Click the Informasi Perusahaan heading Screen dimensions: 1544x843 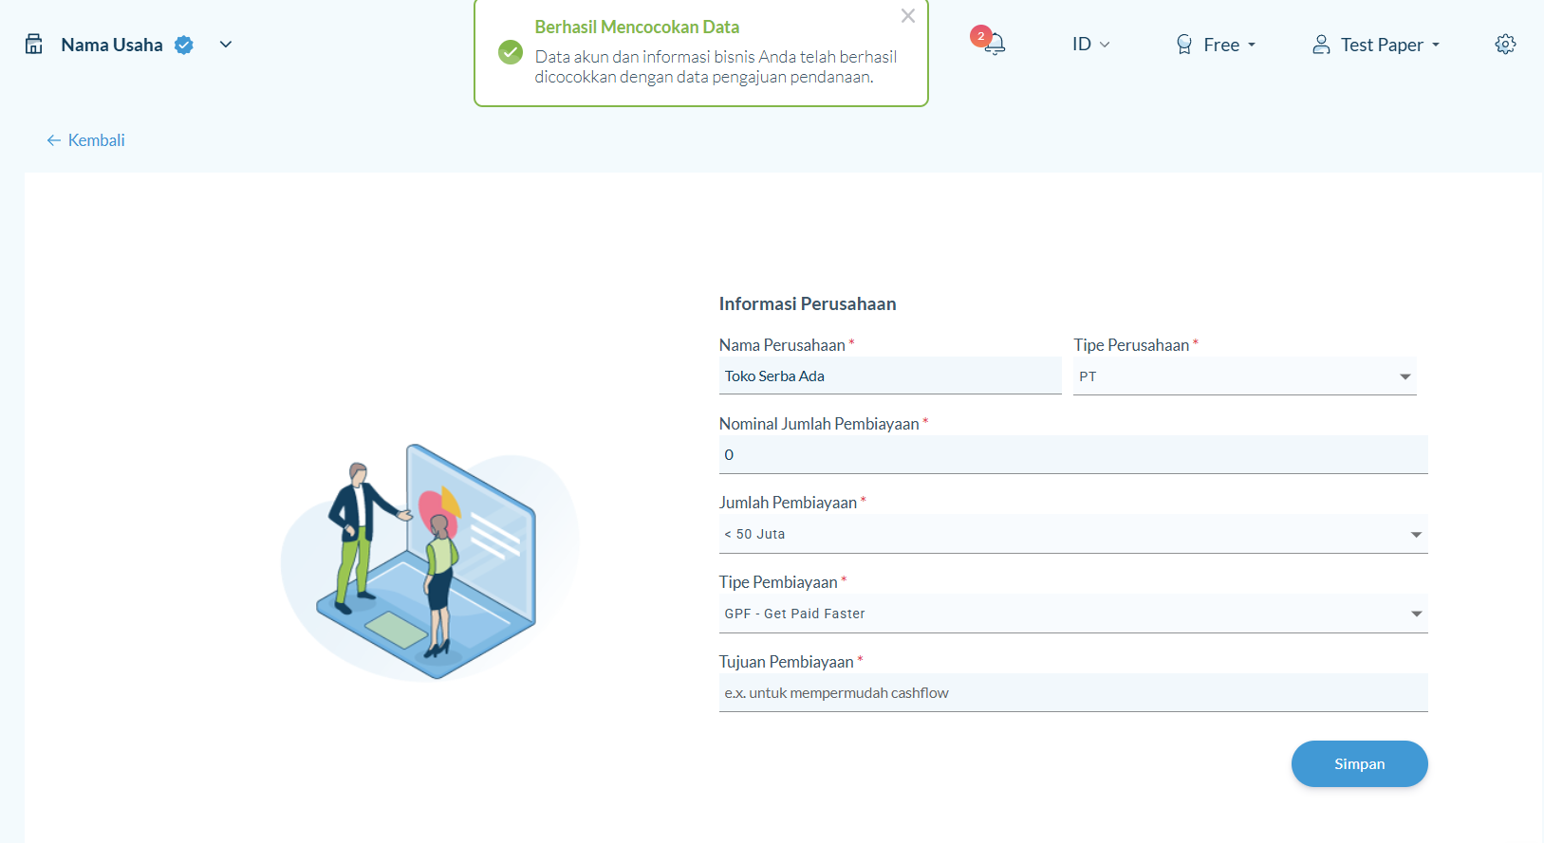point(808,303)
